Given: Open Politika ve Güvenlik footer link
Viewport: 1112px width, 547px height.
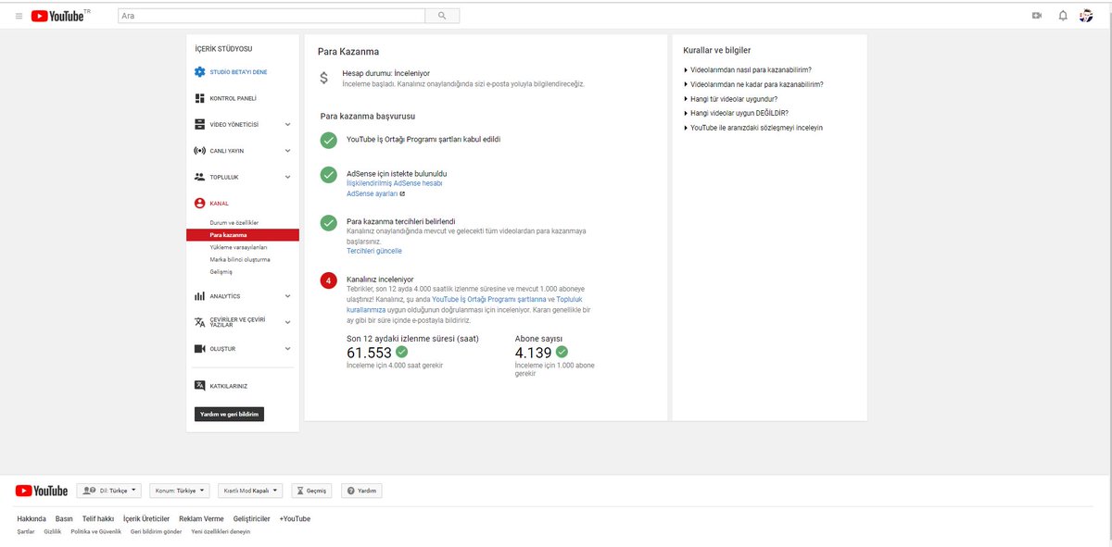Looking at the screenshot, I should 96,531.
